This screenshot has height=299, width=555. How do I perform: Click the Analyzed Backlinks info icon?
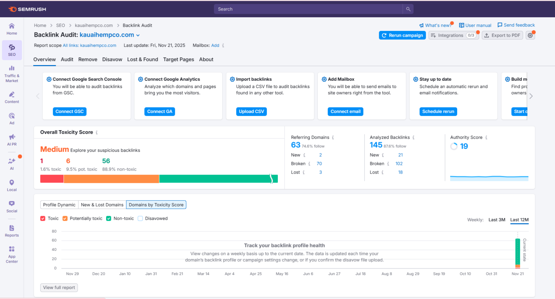[x=413, y=138]
